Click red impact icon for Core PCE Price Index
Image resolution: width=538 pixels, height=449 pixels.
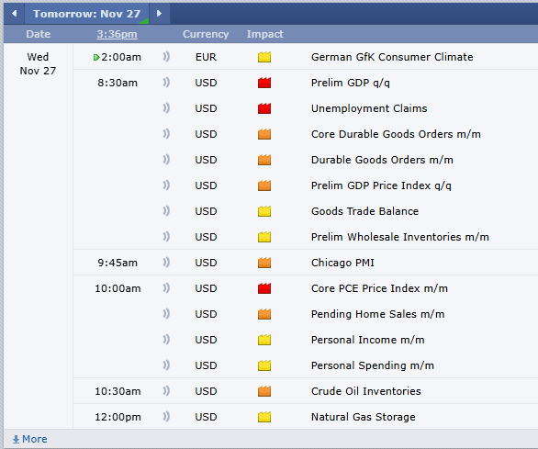pyautogui.click(x=264, y=288)
